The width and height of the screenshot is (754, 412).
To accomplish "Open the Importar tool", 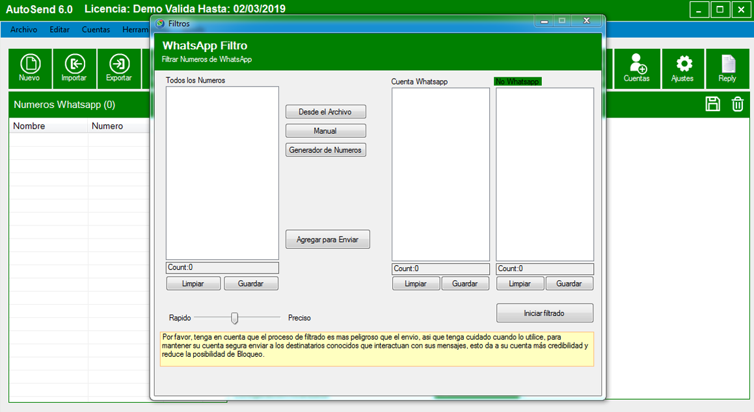I will 75,69.
